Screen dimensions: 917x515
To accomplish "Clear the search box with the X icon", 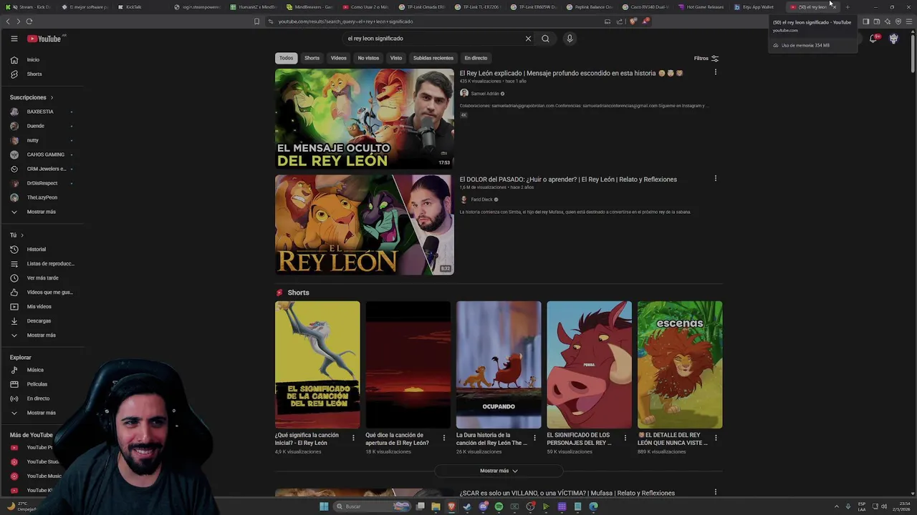I will pos(528,39).
